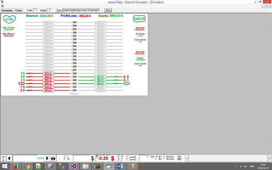The width and height of the screenshot is (272, 170).
Task: Click the volume icon in the system tray
Action: click(x=245, y=167)
